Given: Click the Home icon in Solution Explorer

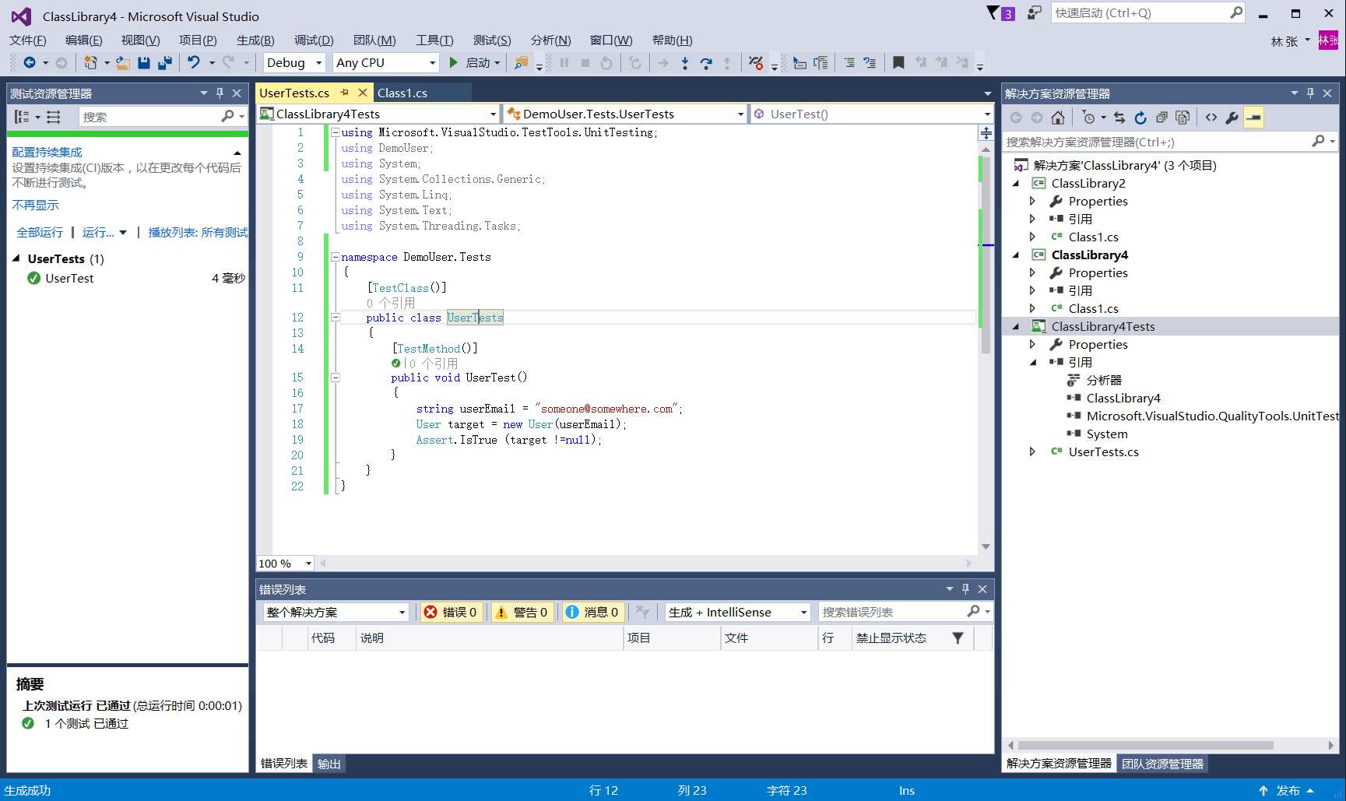Looking at the screenshot, I should [x=1057, y=118].
